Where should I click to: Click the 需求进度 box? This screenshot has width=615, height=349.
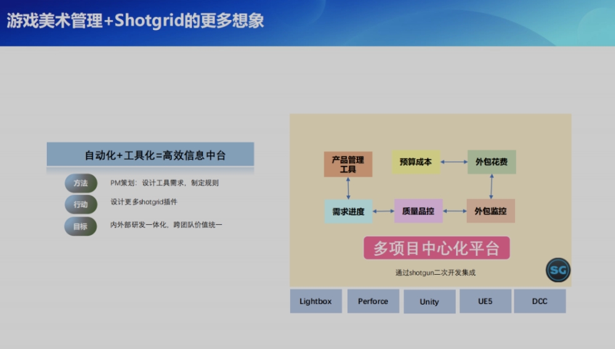348,212
